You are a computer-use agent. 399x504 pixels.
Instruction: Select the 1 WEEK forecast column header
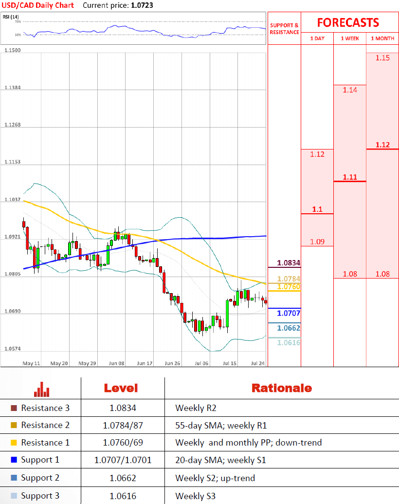[x=350, y=38]
